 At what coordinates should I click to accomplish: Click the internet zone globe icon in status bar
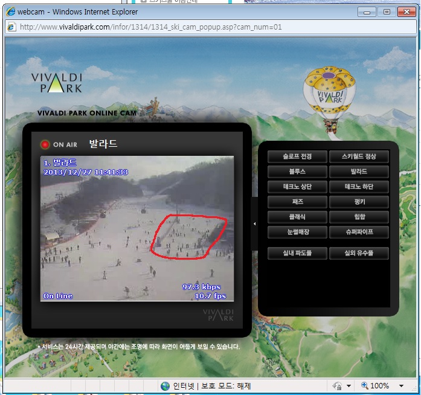tap(165, 386)
